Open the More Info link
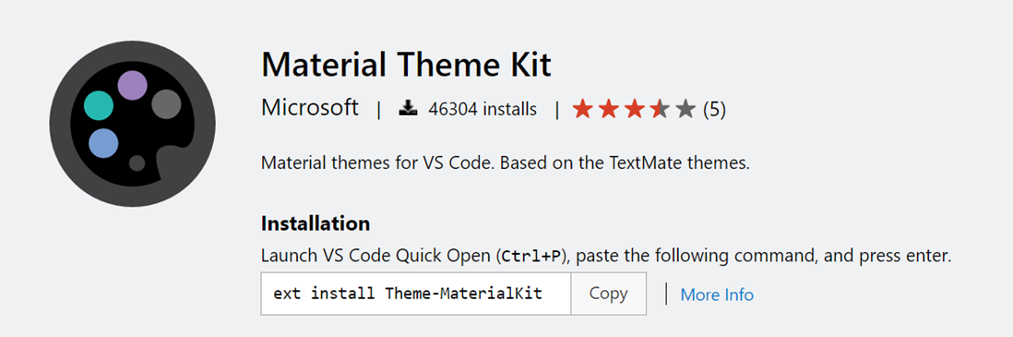The width and height of the screenshot is (1013, 337). click(717, 295)
